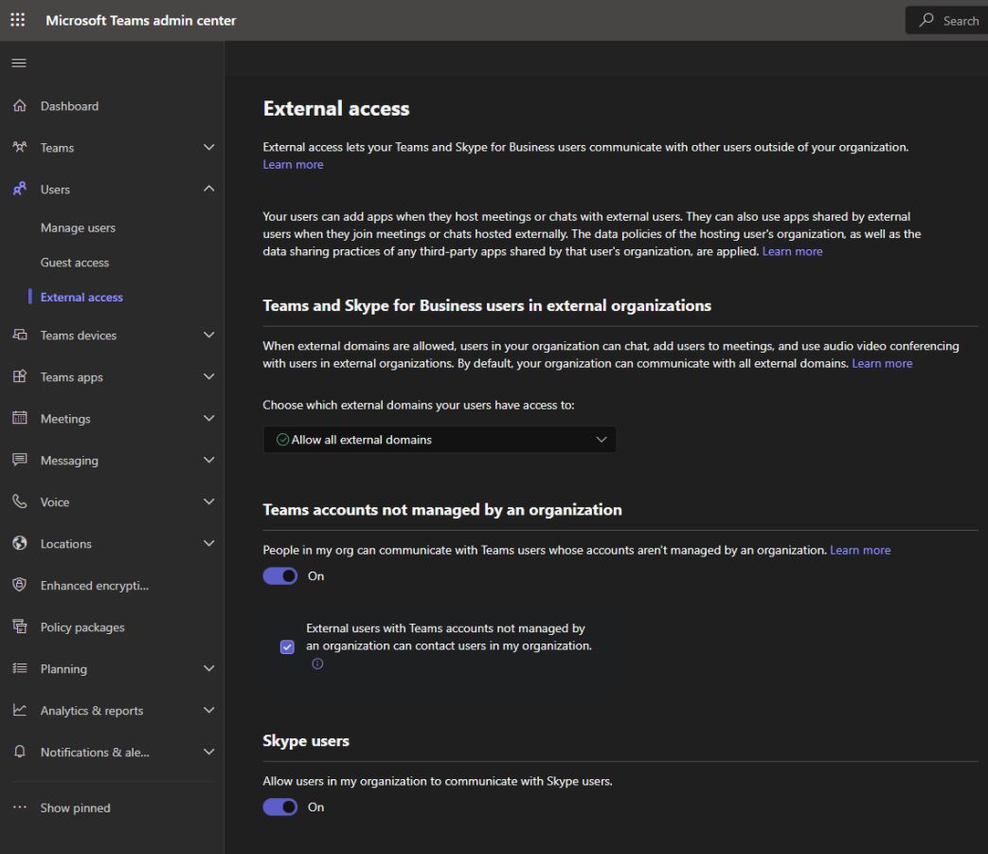This screenshot has width=988, height=854.
Task: Disable the Skype users communication toggle
Action: [279, 807]
